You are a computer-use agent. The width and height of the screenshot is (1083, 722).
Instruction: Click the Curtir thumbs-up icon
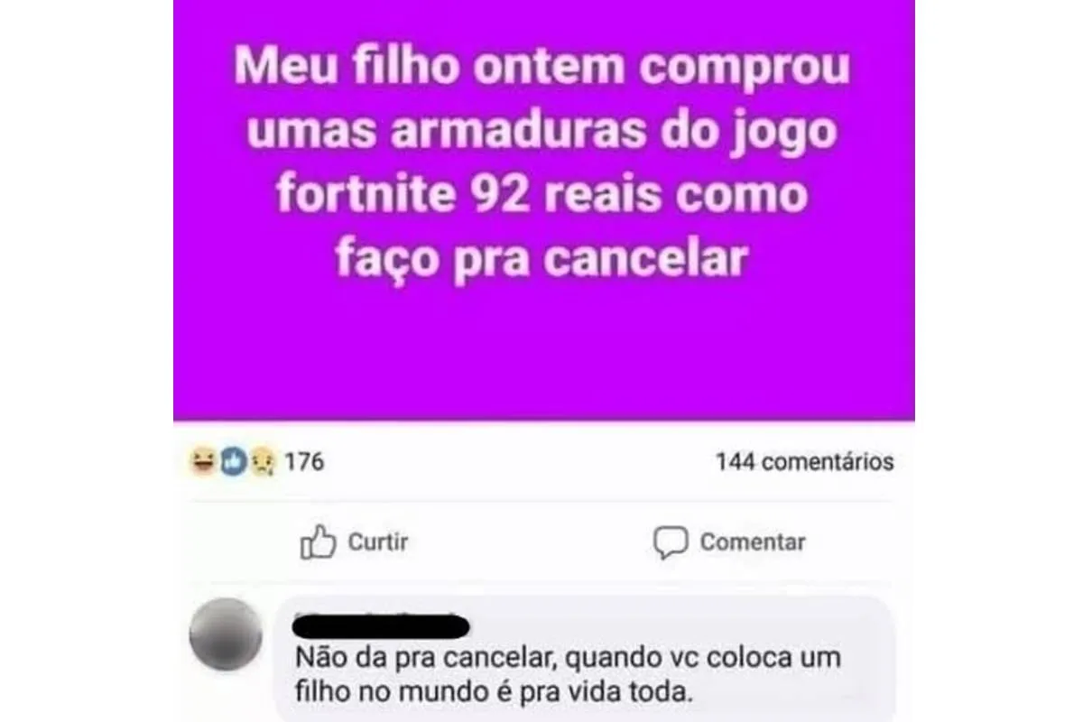(x=318, y=541)
